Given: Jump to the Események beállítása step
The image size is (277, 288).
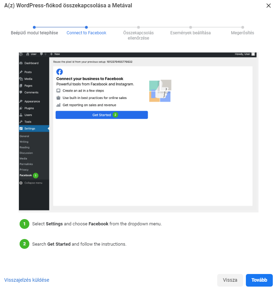Looking at the screenshot, I should [x=190, y=33].
